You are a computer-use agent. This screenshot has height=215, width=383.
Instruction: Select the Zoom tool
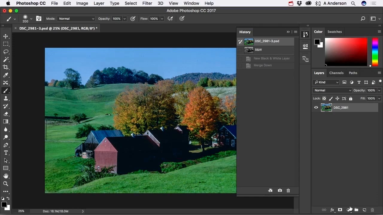point(6,184)
